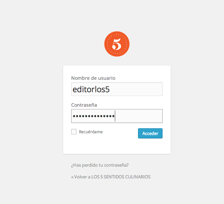Click the word contraseña in the lost-password link
The width and height of the screenshot is (224, 204).
pos(116,165)
